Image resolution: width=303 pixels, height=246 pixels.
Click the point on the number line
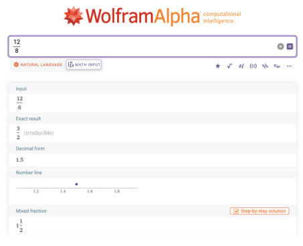click(76, 184)
